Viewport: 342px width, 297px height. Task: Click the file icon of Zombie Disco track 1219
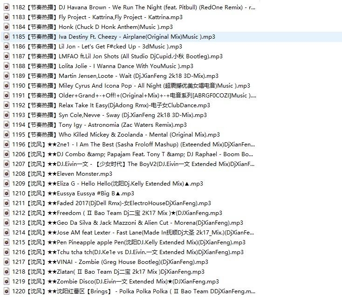[x=7, y=282]
